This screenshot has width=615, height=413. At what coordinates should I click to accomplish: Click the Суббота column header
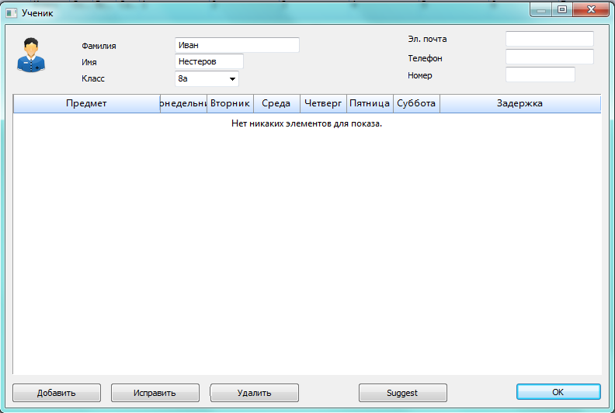[416, 103]
